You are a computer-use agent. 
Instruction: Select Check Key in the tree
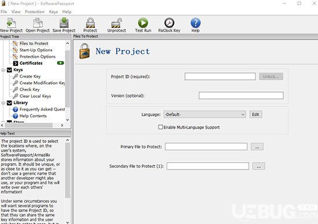click(29, 90)
